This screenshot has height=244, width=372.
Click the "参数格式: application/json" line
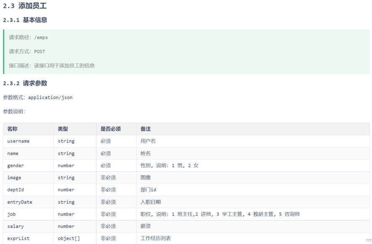pos(38,97)
